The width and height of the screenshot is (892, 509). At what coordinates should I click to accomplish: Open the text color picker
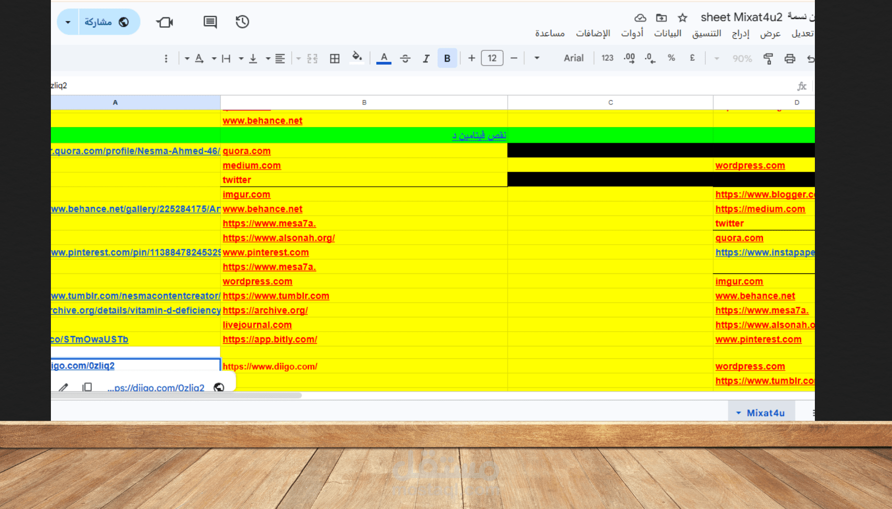tap(384, 58)
